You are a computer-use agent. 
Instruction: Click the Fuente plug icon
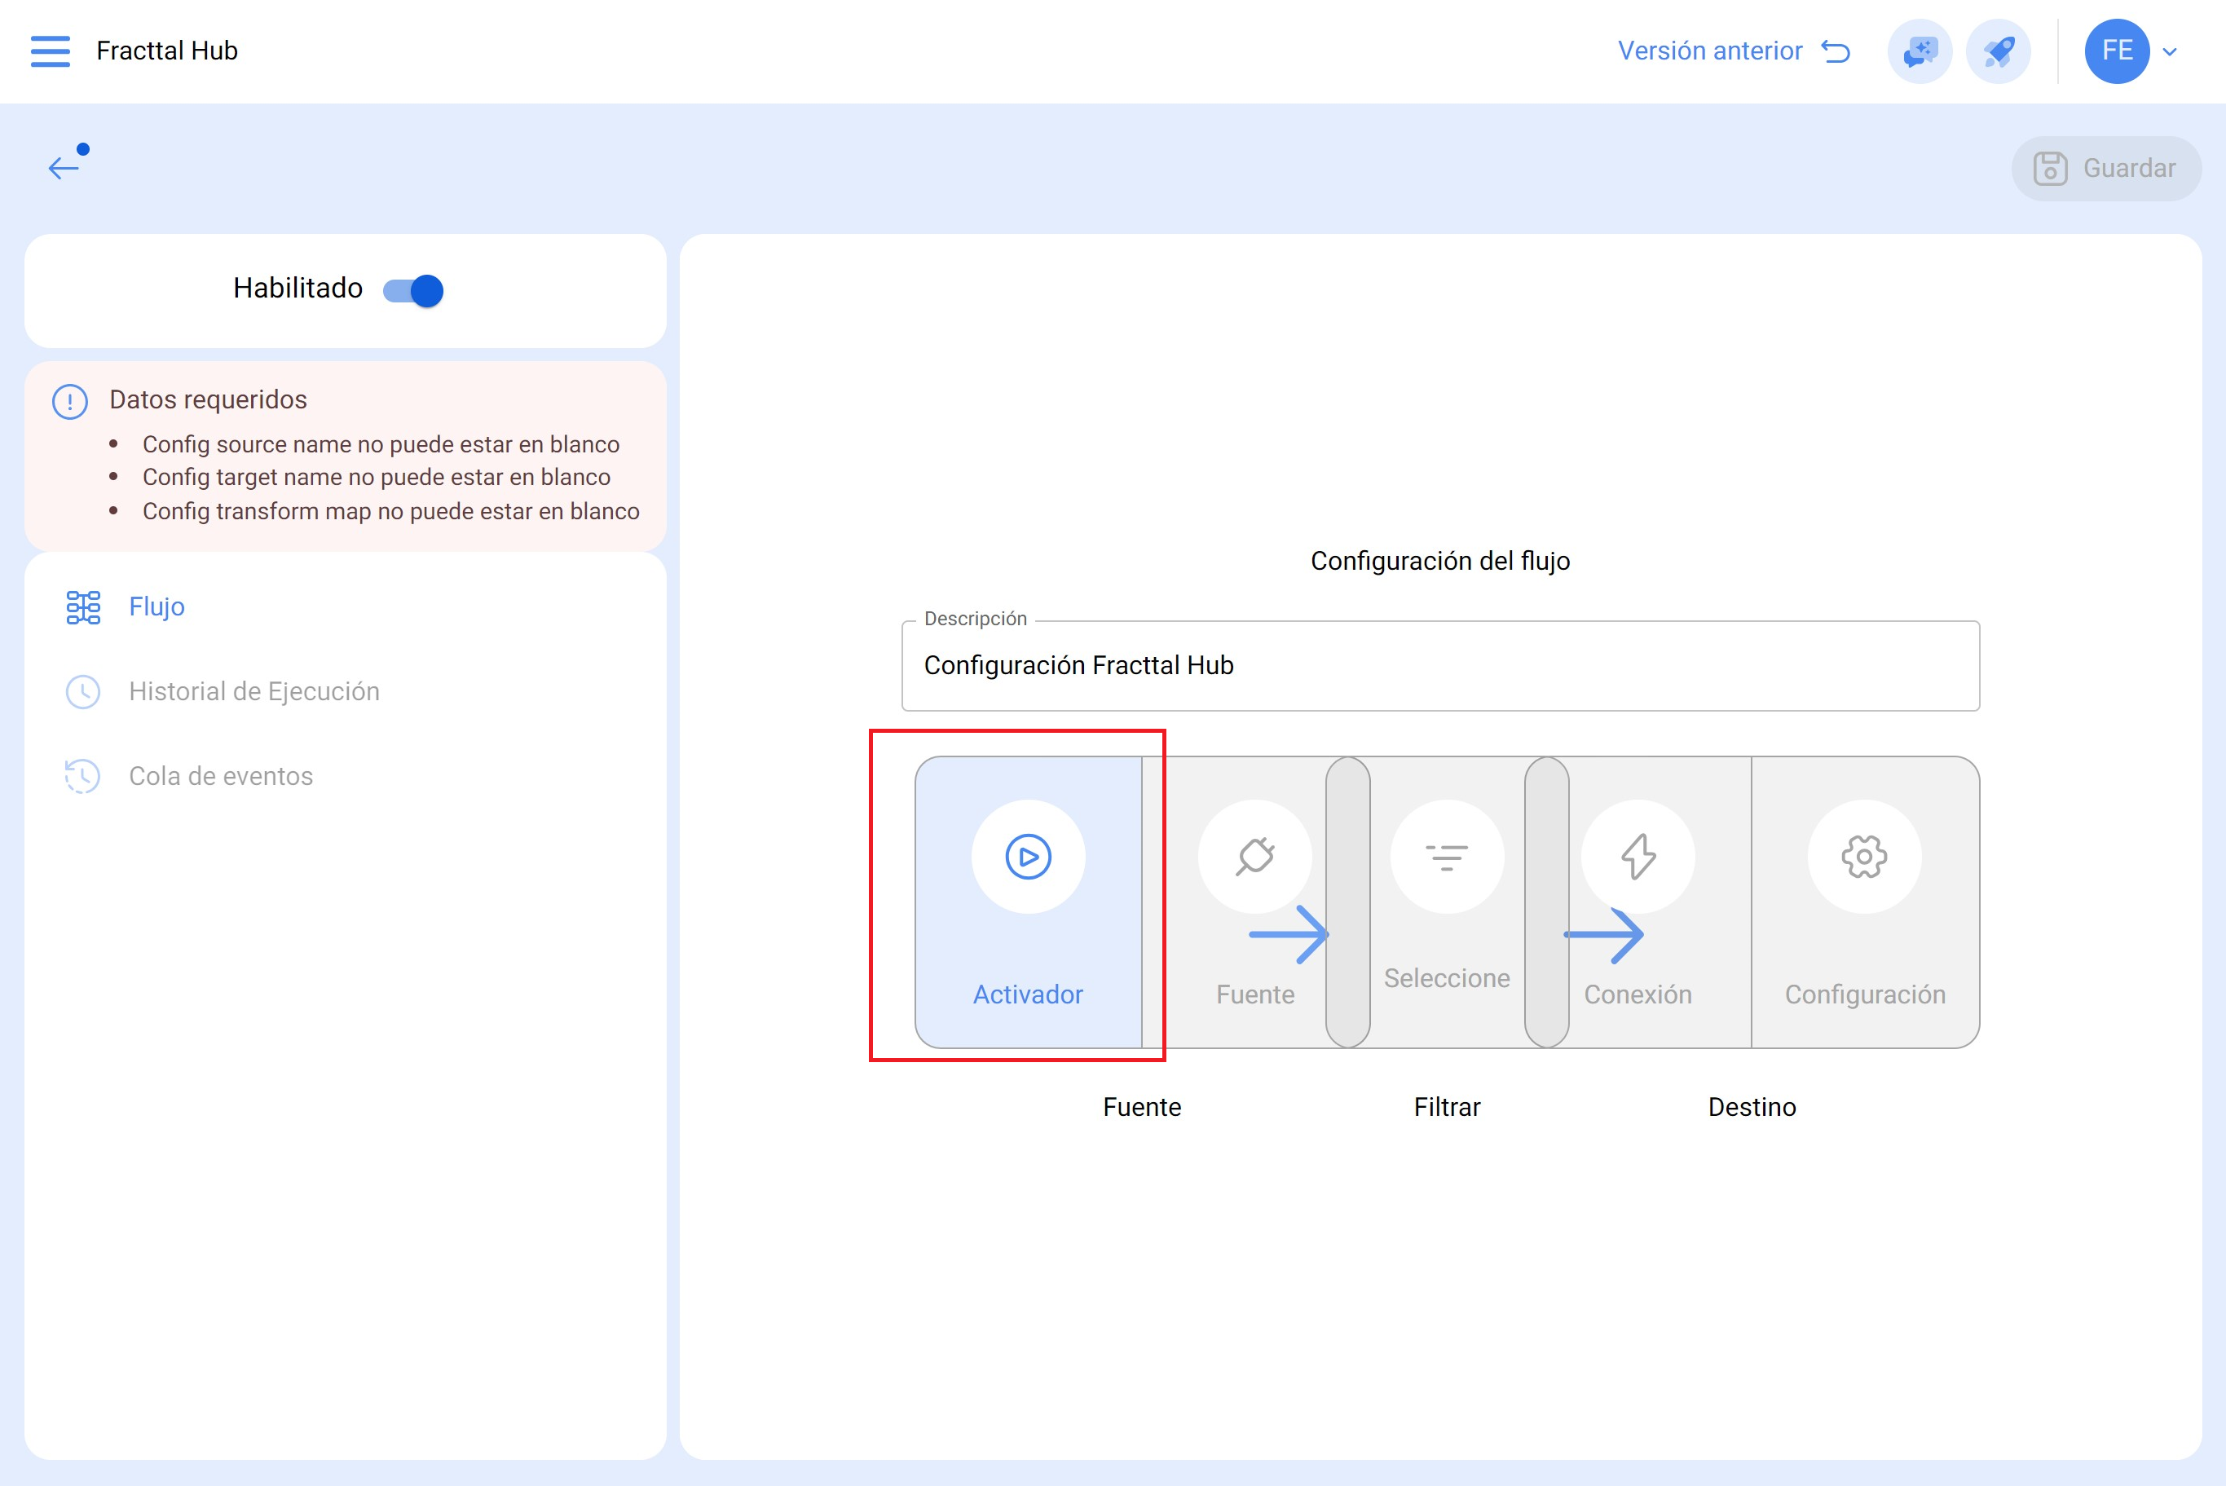1254,857
